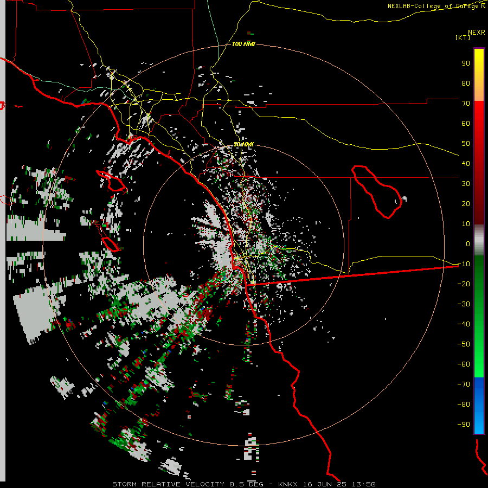Click the -10 value on velocity legend
Screen dimensions: 488x488
[464, 264]
